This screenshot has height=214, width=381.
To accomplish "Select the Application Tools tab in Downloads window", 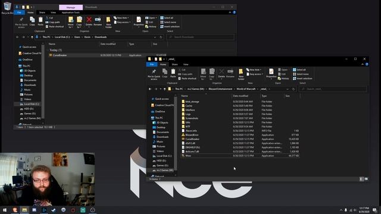I will (x=71, y=12).
